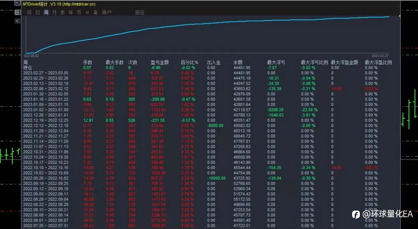Select the 持仓 open positions row label
Image resolution: width=418 pixels, height=229 pixels.
point(27,68)
